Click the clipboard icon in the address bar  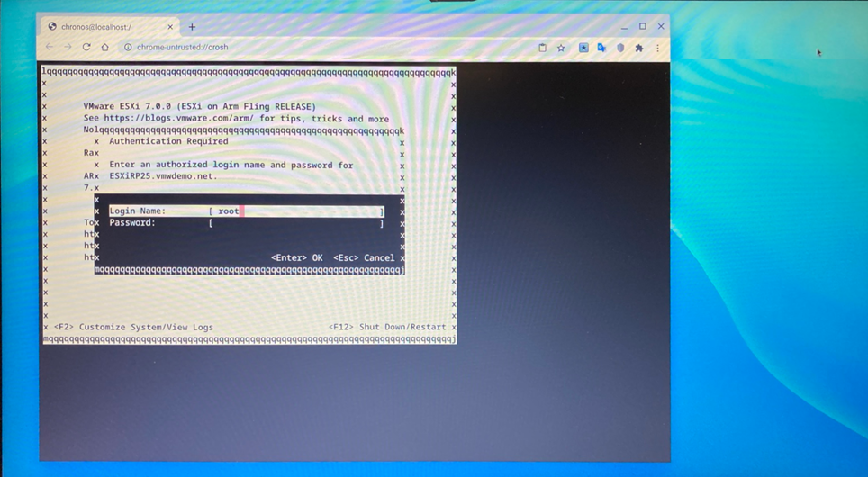[x=542, y=48]
